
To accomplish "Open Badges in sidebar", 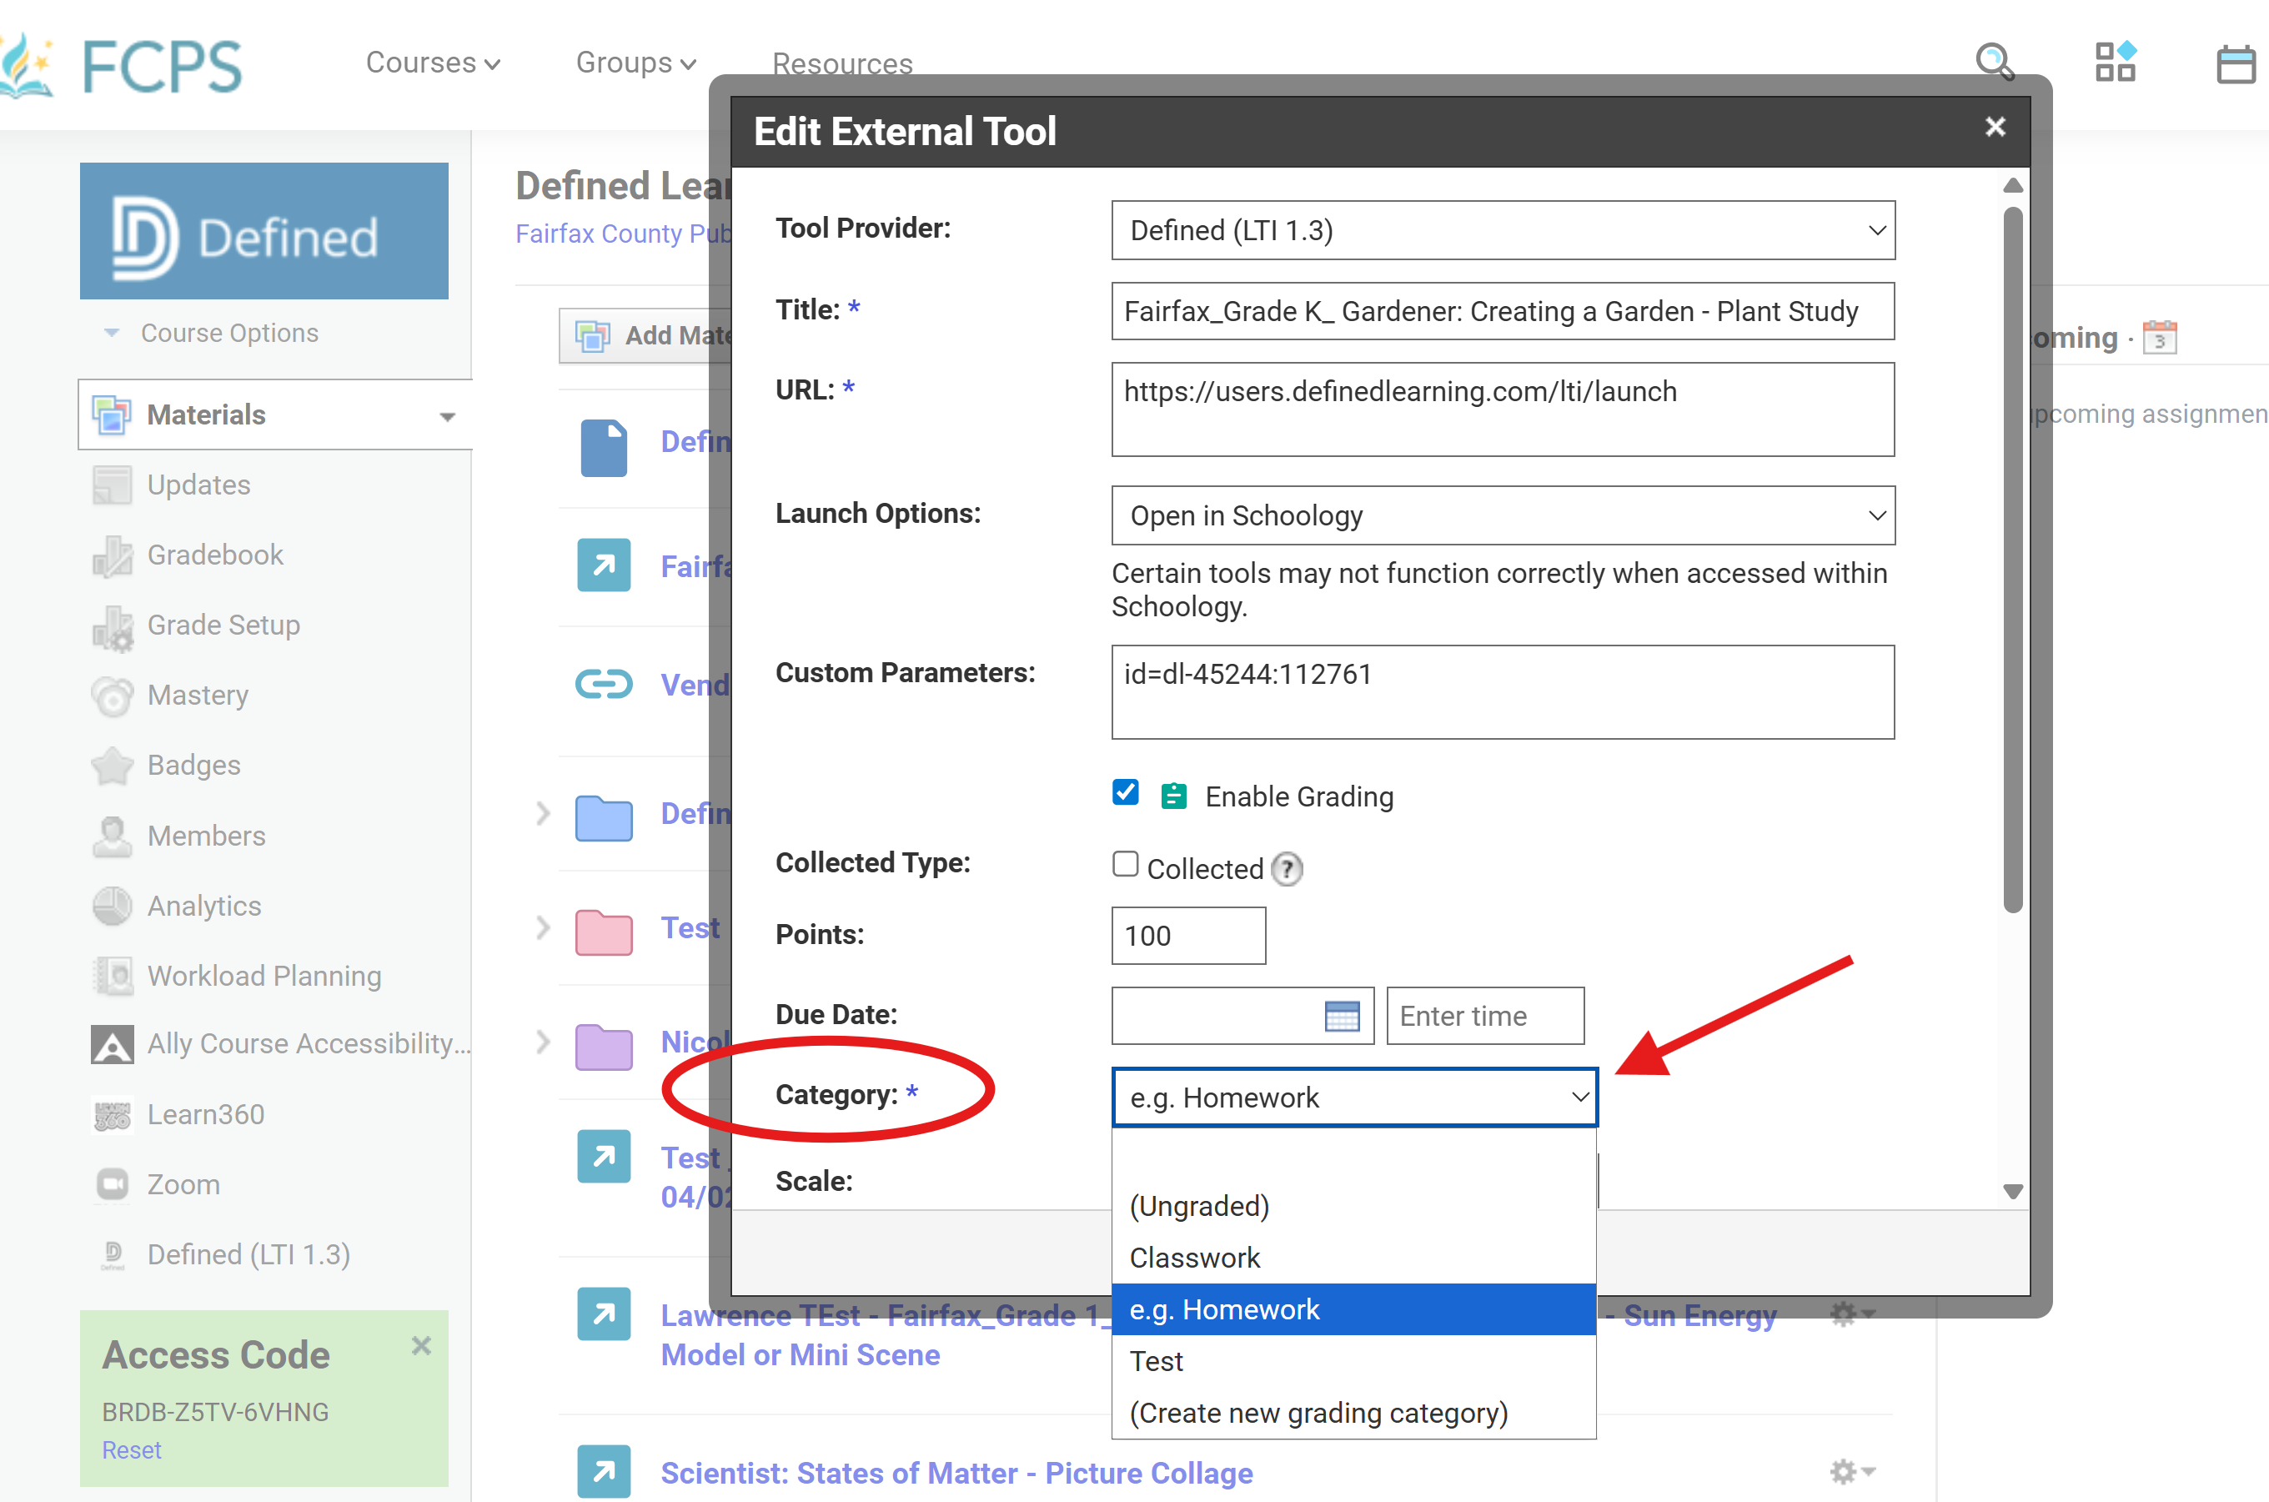I will (x=193, y=765).
